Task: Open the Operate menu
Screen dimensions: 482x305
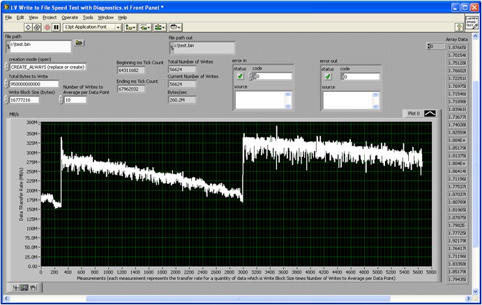Action: (70, 17)
